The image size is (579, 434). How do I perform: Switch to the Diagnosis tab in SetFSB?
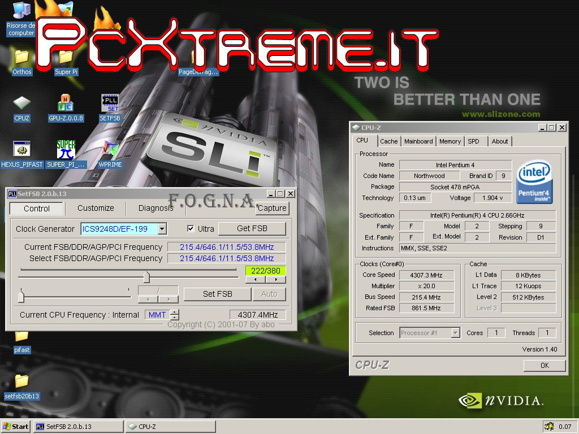coord(155,208)
